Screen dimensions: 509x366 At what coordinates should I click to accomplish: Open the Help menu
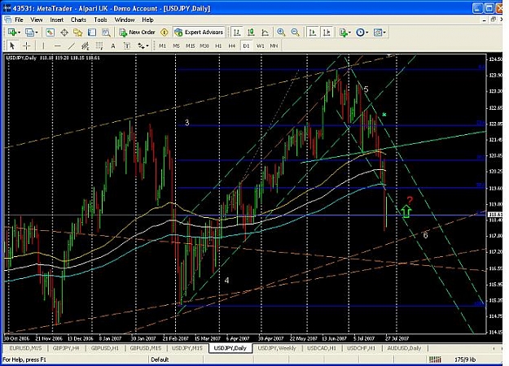click(147, 20)
